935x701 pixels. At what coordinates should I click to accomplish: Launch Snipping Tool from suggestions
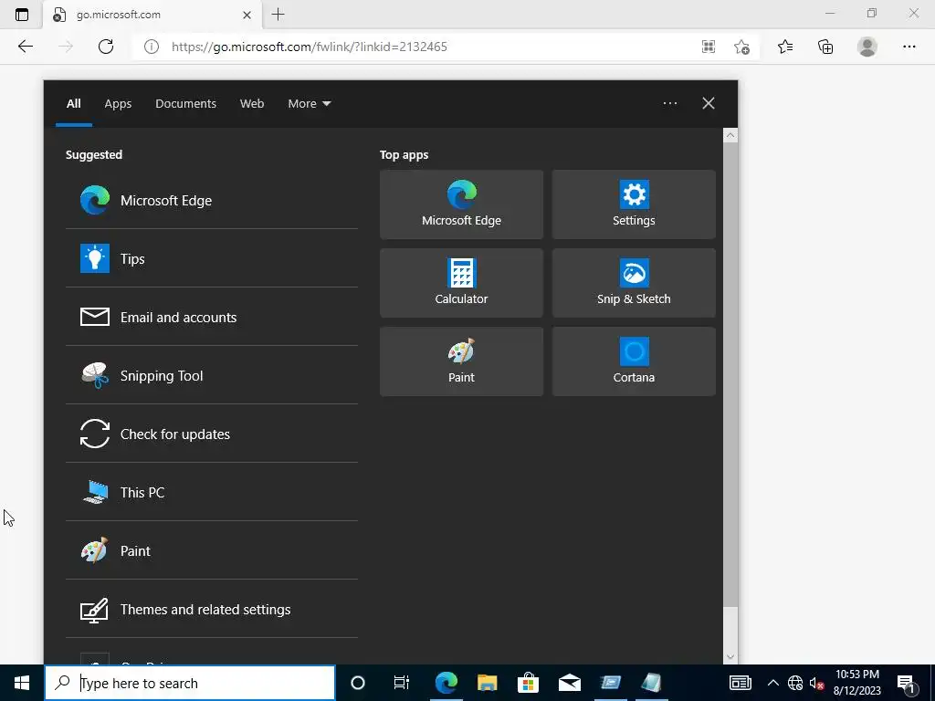pos(212,375)
